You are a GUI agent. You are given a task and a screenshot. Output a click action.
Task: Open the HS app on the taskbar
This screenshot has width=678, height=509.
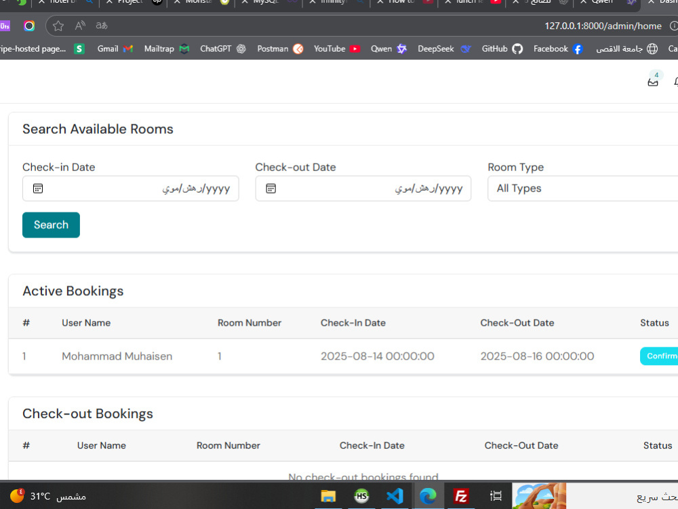pyautogui.click(x=361, y=496)
